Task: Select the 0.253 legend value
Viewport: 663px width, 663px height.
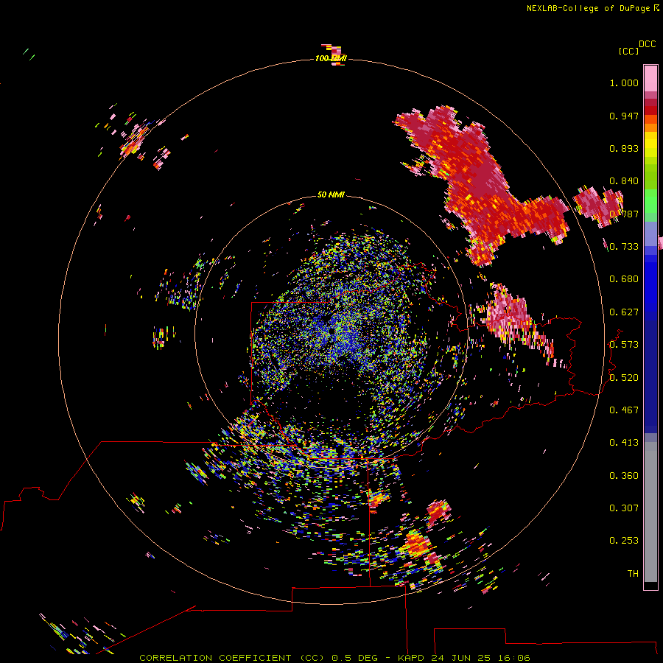Action: [x=624, y=541]
